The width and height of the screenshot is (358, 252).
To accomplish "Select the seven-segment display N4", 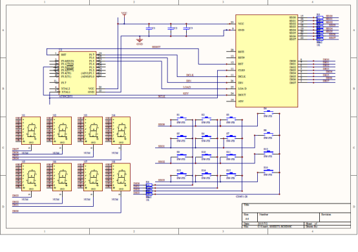I will tap(121, 131).
